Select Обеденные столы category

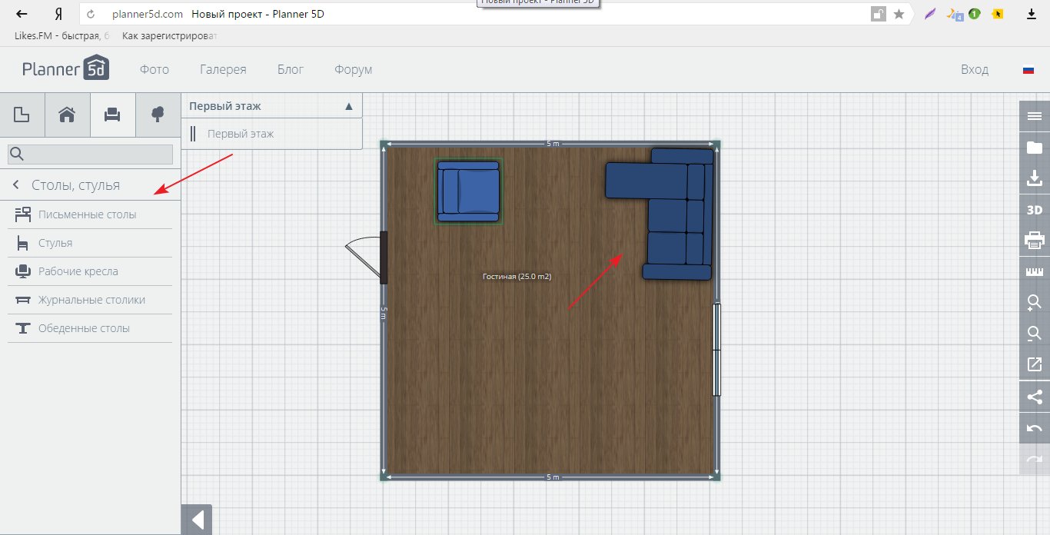84,328
